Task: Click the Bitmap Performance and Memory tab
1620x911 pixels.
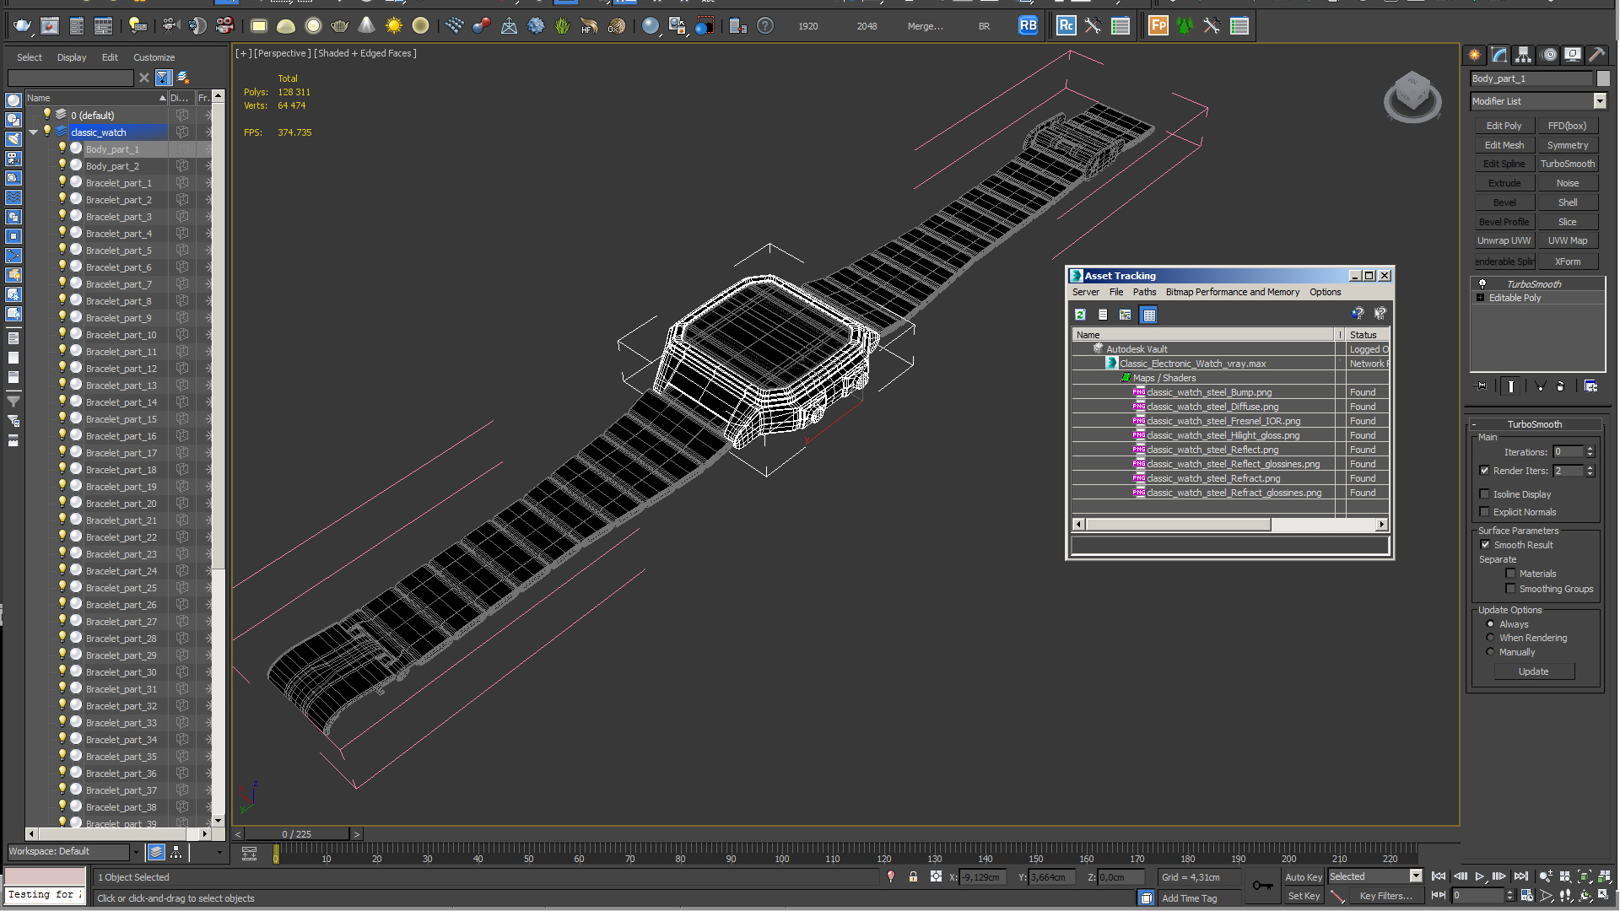Action: point(1232,291)
